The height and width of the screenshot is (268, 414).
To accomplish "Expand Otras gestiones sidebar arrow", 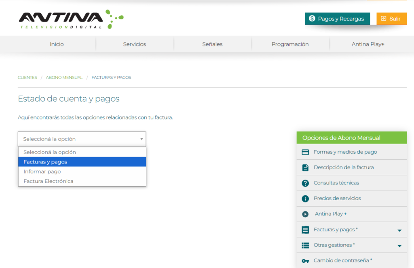I will (399, 245).
